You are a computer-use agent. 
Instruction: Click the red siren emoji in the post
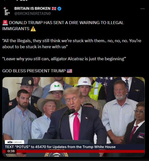[5, 23]
